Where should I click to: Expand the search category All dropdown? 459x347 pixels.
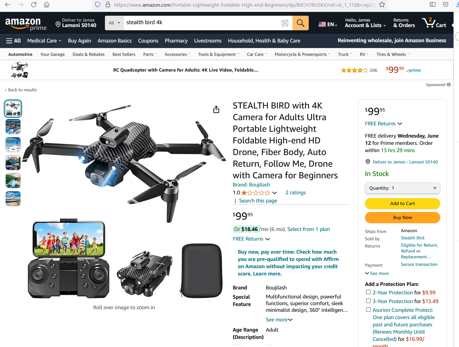[114, 23]
